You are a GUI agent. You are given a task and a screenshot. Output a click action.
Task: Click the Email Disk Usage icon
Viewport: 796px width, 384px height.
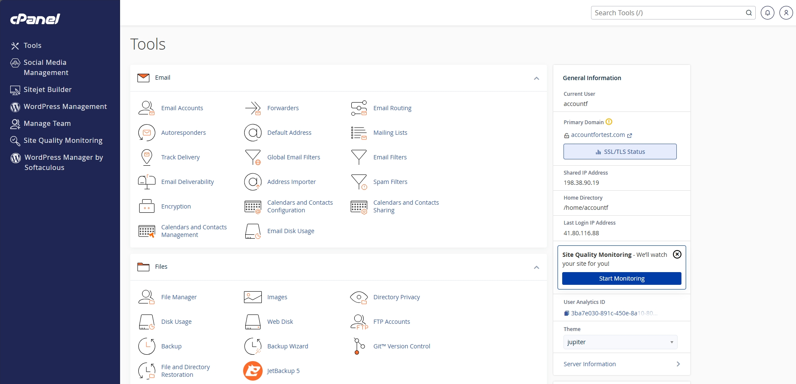click(253, 231)
